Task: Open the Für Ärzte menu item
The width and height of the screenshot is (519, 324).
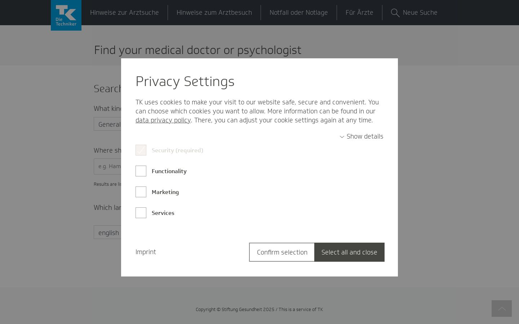Action: click(359, 13)
